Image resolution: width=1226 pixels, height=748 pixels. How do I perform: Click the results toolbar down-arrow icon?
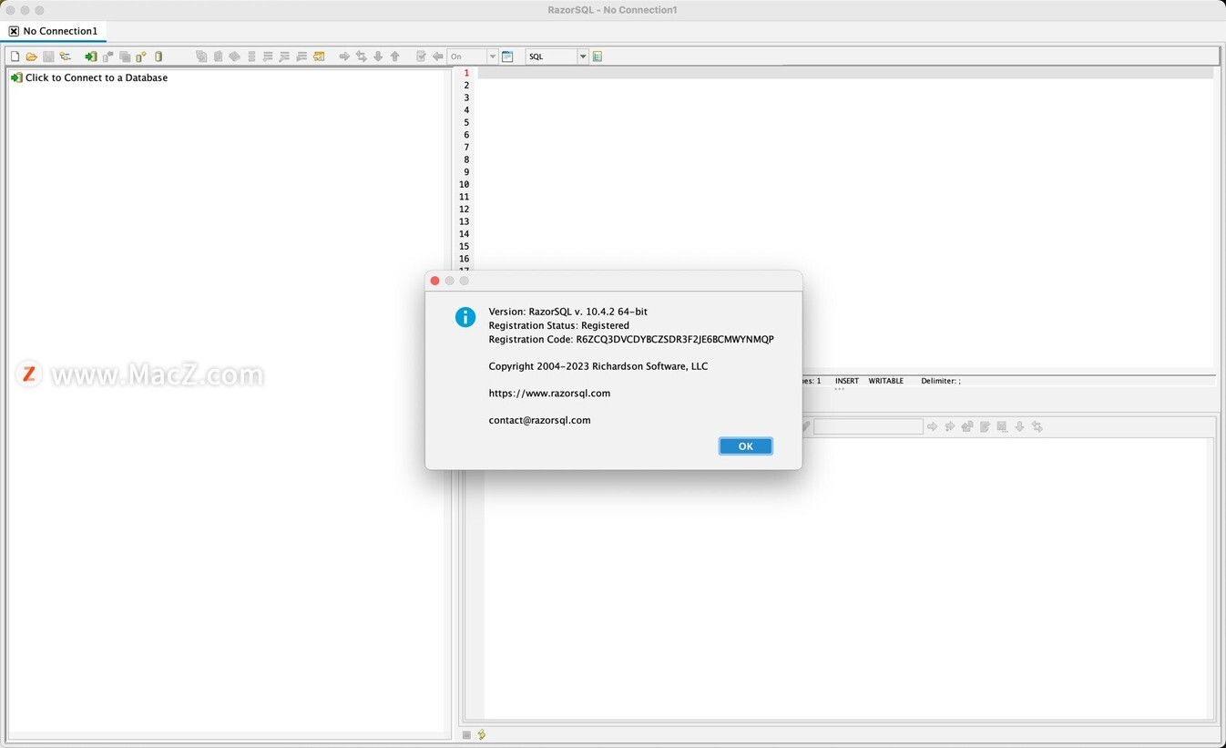click(1019, 426)
